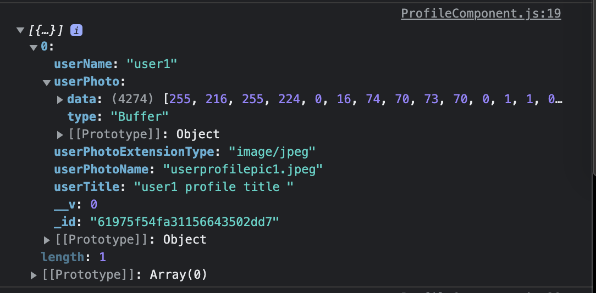Expand [[Prototype]]: Object below _id
The height and width of the screenshot is (293, 596).
pyautogui.click(x=47, y=240)
